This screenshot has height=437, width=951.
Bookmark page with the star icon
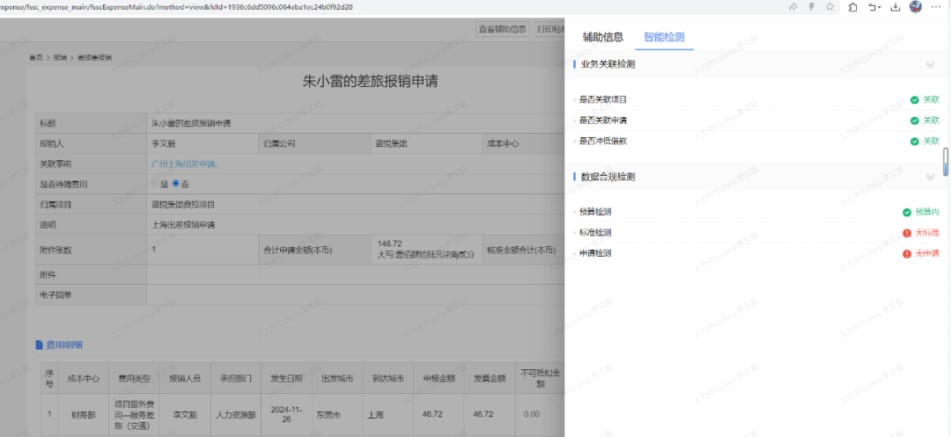tap(829, 7)
